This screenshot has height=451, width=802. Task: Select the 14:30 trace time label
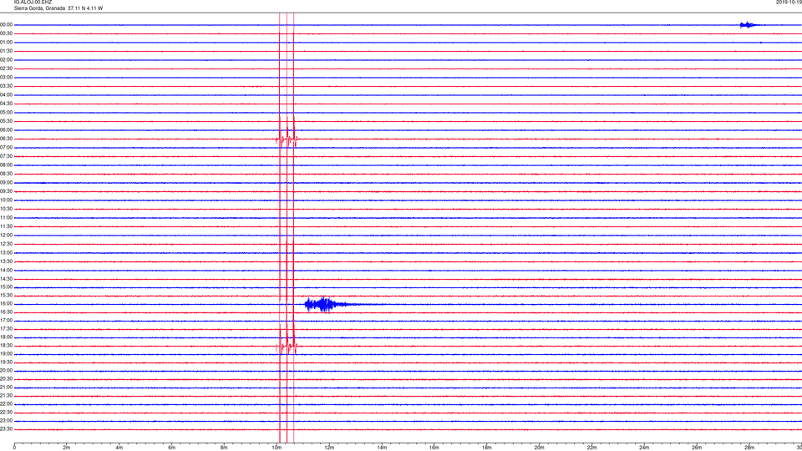click(x=7, y=279)
